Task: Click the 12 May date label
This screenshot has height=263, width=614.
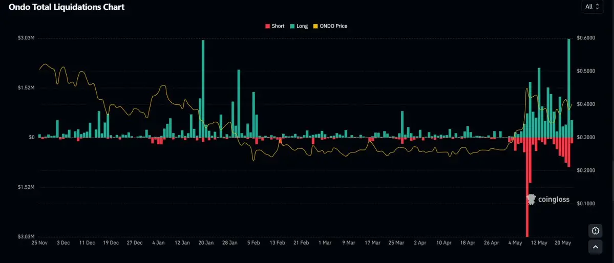Action: tap(539, 243)
